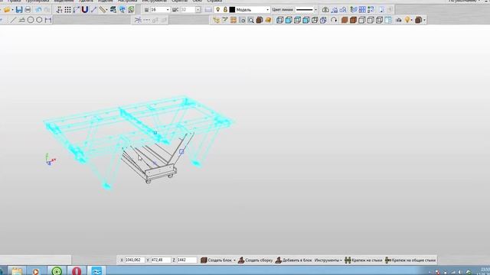Click the Добавить в блок button

click(x=293, y=260)
